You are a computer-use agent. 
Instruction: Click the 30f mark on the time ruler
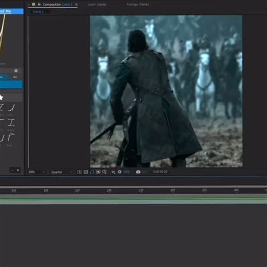(x=173, y=190)
